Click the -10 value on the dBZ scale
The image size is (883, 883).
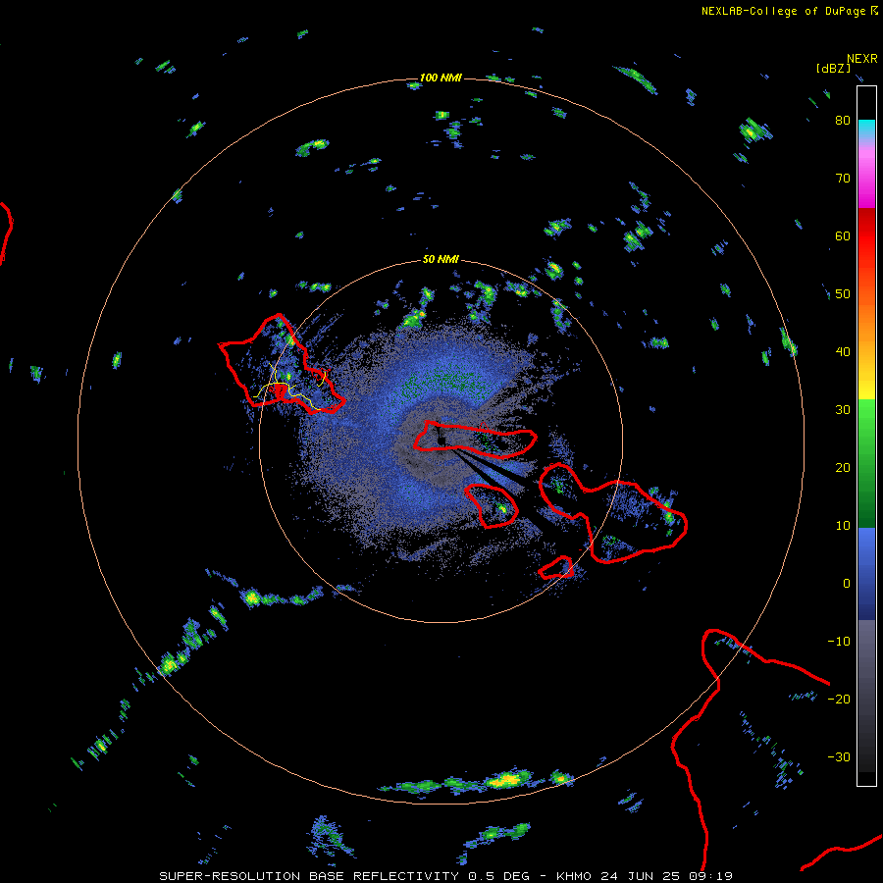tap(839, 642)
